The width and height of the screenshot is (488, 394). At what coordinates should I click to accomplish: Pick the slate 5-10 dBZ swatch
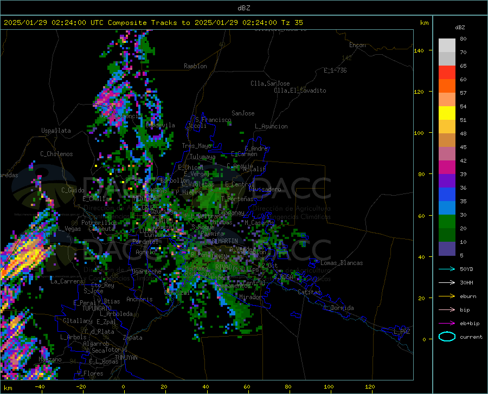click(x=447, y=249)
